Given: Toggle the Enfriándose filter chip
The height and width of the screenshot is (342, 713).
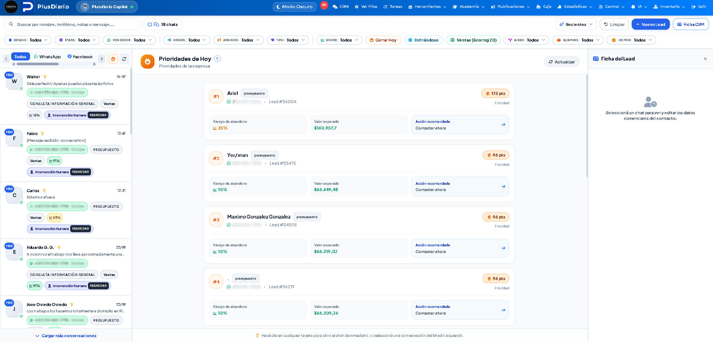Looking at the screenshot, I should point(423,40).
